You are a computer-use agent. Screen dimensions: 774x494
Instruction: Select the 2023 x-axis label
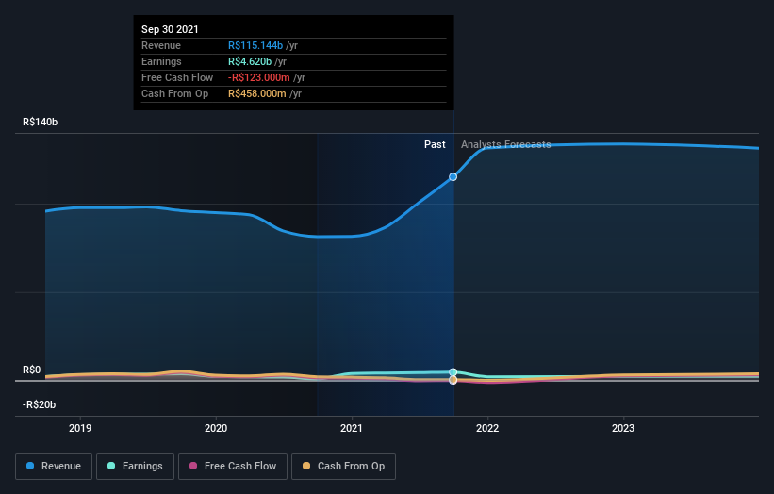click(623, 428)
